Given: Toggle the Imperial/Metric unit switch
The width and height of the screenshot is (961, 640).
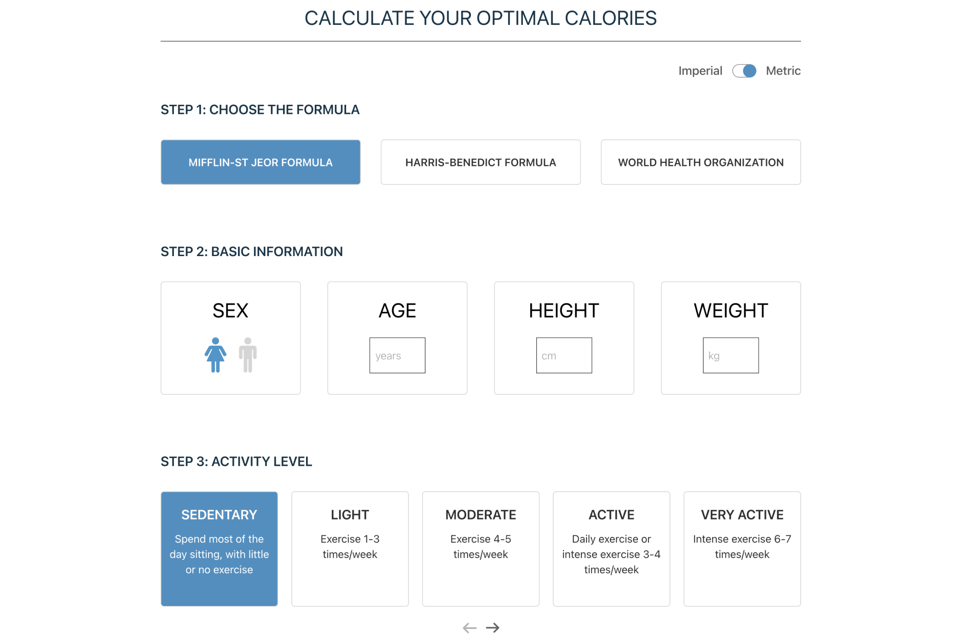Looking at the screenshot, I should (x=744, y=71).
